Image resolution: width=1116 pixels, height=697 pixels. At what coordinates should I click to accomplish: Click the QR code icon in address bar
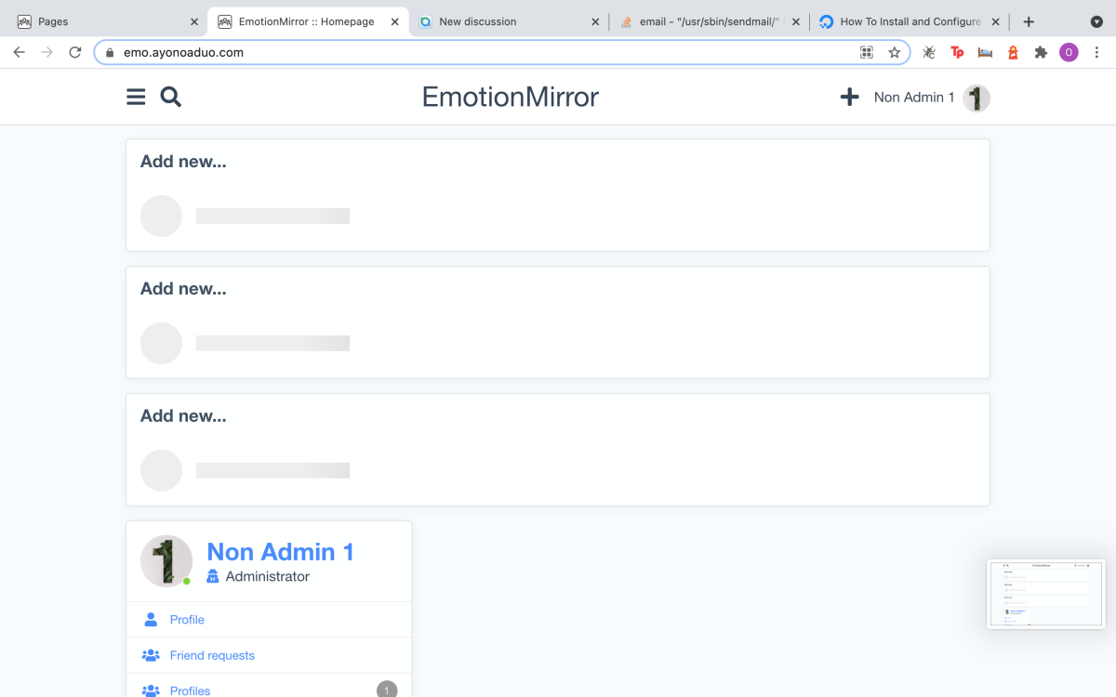(x=867, y=53)
